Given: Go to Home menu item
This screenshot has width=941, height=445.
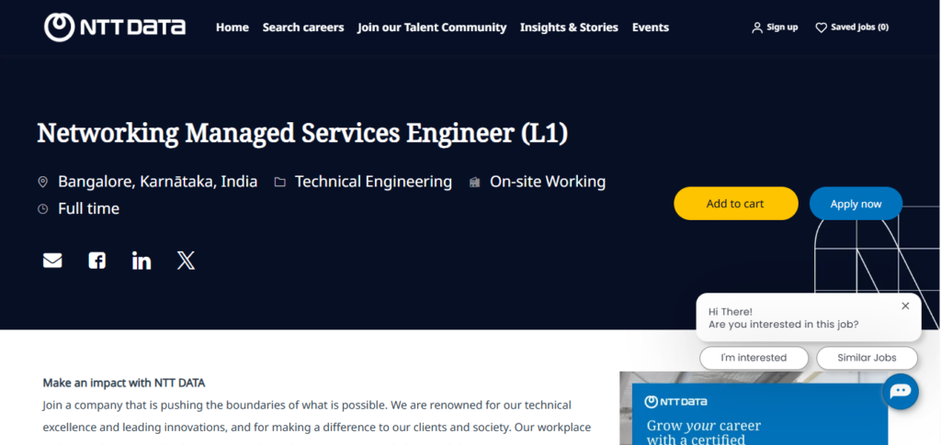Looking at the screenshot, I should pyautogui.click(x=232, y=28).
